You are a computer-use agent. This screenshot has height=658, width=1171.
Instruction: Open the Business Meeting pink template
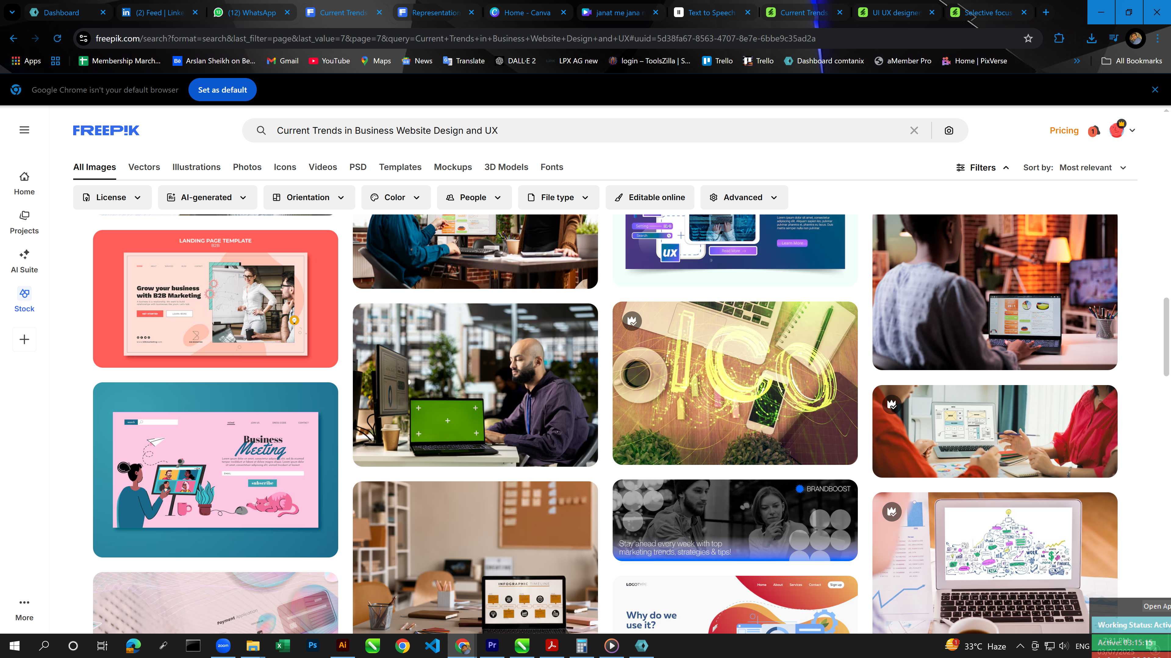216,469
